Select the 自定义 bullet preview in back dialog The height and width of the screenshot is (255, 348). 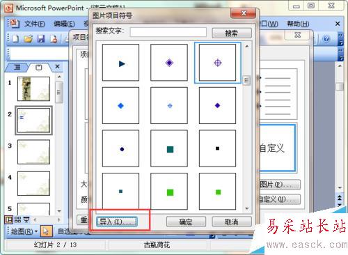[x=278, y=148]
